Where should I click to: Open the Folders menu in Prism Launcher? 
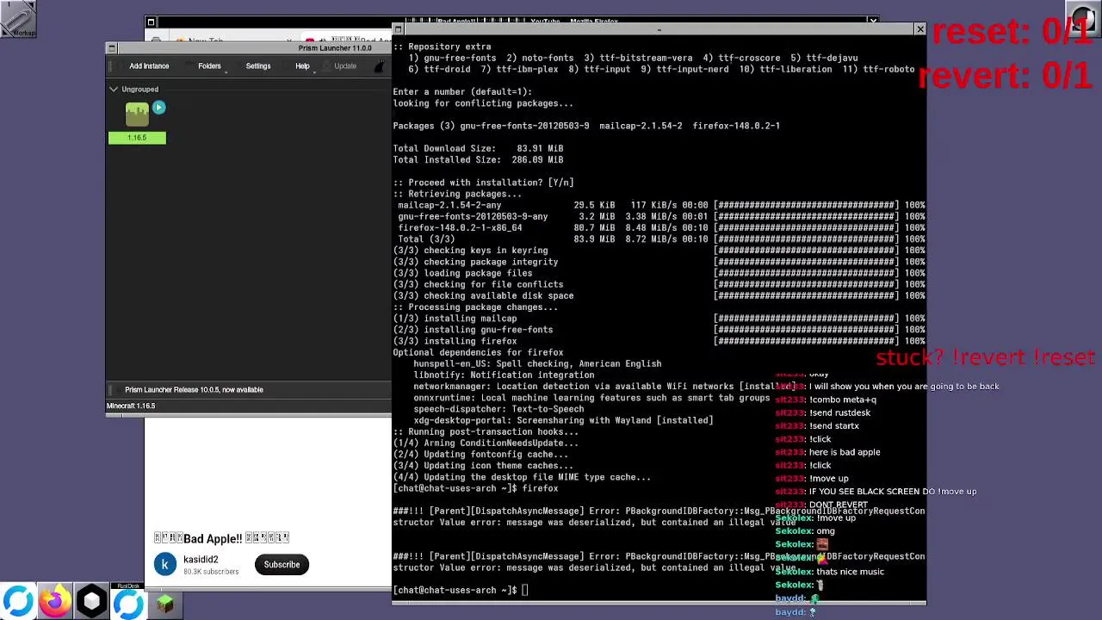(x=209, y=66)
